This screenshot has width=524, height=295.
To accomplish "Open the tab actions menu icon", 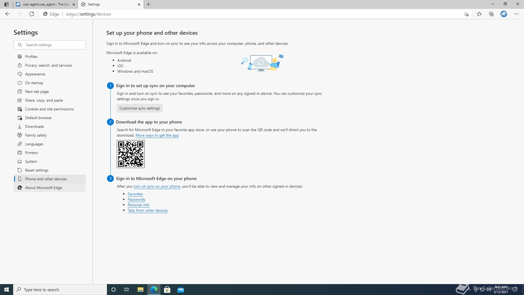I will point(7,4).
